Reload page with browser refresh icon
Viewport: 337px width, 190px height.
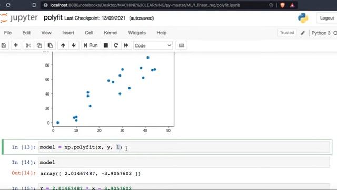[x=8, y=5]
